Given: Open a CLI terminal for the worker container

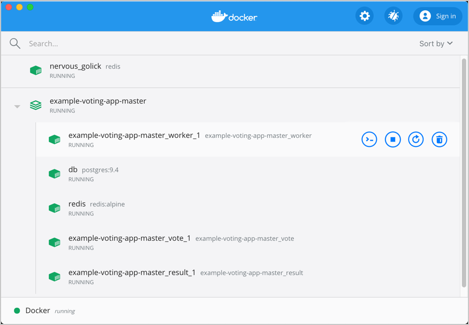Looking at the screenshot, I should tap(369, 139).
